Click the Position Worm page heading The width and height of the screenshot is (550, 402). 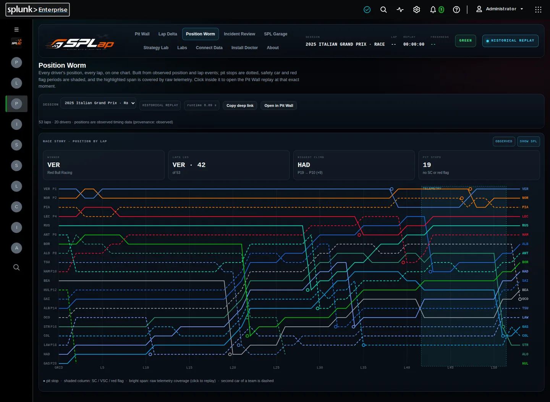(62, 65)
